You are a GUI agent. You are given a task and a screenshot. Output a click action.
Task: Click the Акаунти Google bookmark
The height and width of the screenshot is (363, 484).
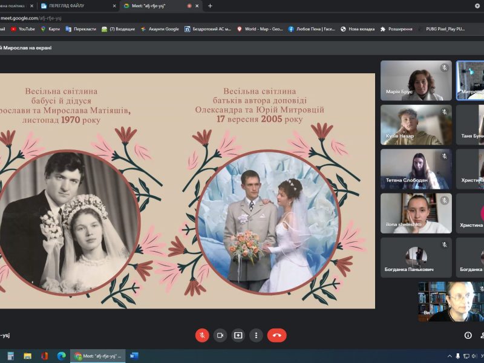pos(160,28)
